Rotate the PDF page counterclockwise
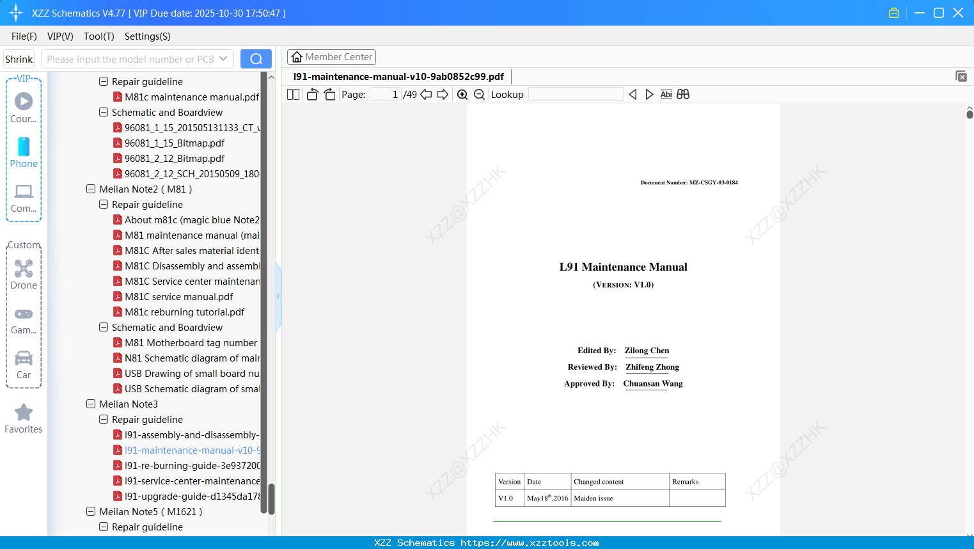Screen dimensions: 974x549 [x=312, y=94]
